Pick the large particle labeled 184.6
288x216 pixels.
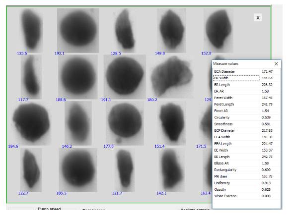(32, 123)
